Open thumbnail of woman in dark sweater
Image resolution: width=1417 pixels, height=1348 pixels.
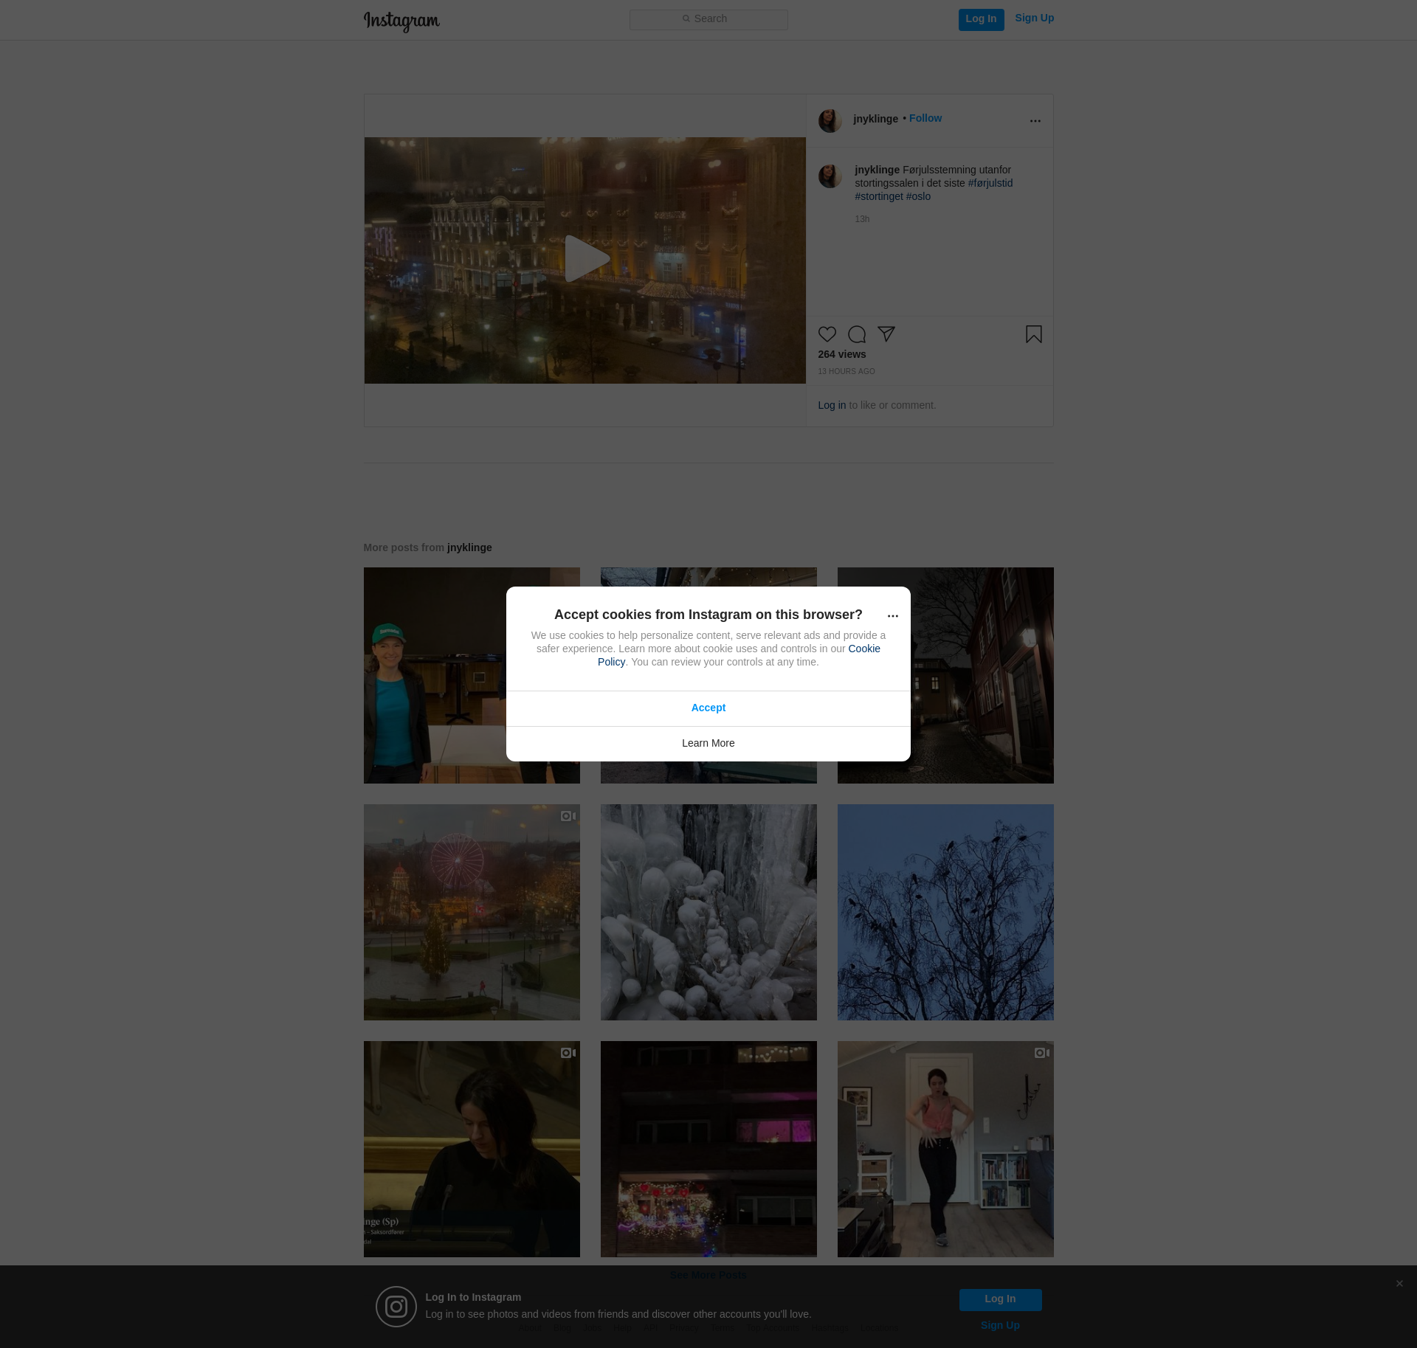point(472,1149)
